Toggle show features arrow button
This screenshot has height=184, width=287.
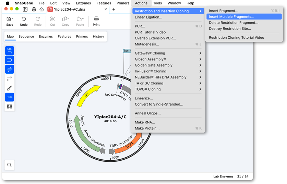(x=10, y=60)
